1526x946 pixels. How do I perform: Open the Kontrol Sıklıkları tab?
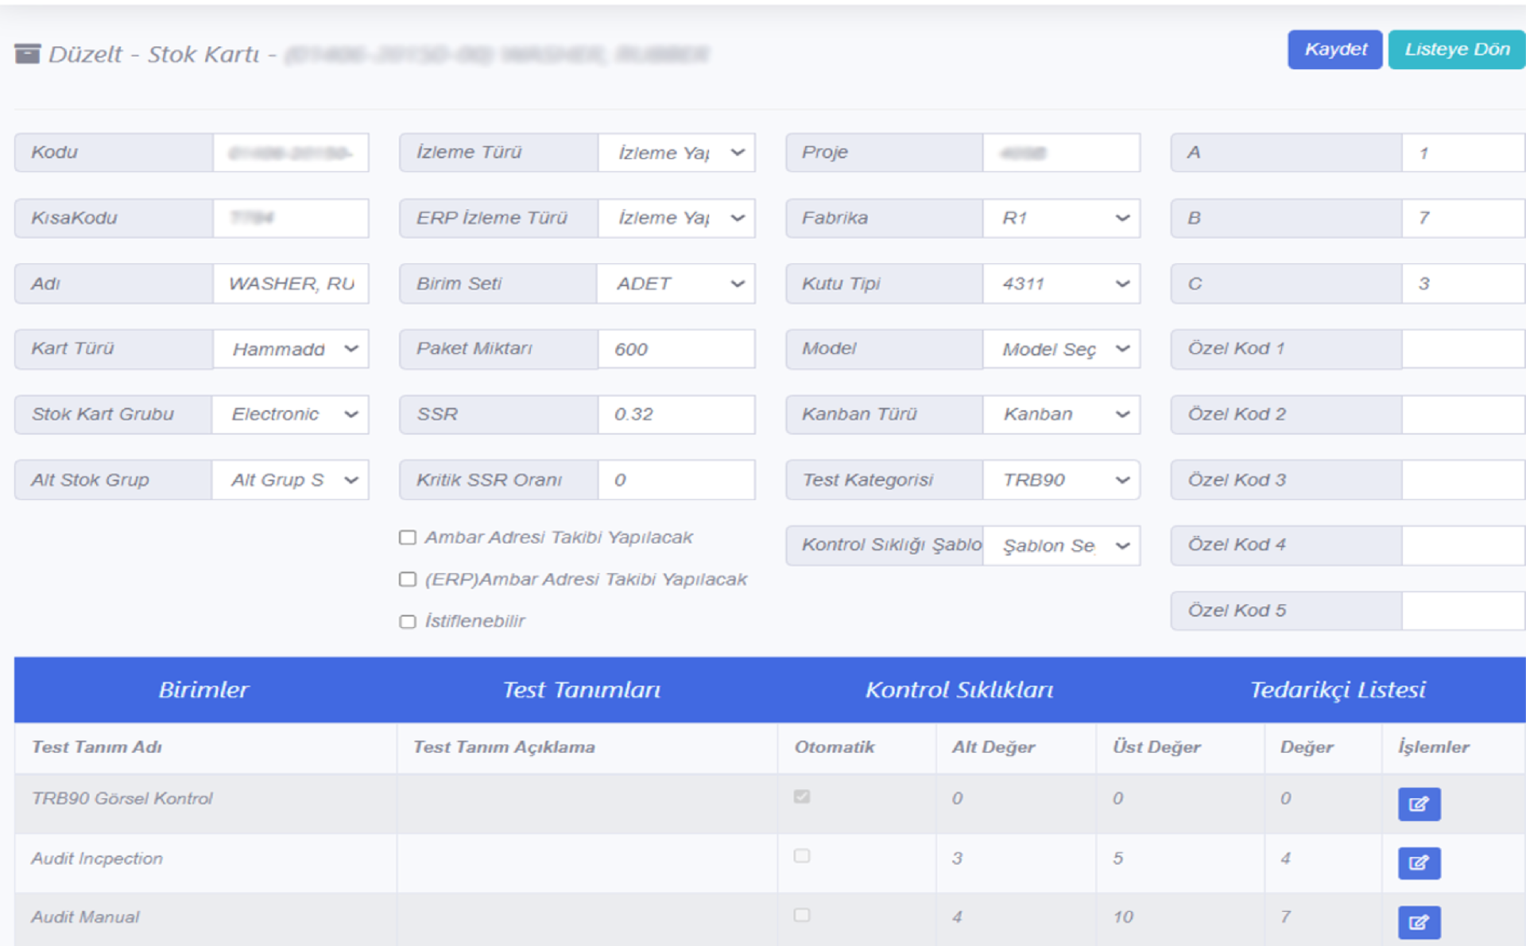coord(959,689)
